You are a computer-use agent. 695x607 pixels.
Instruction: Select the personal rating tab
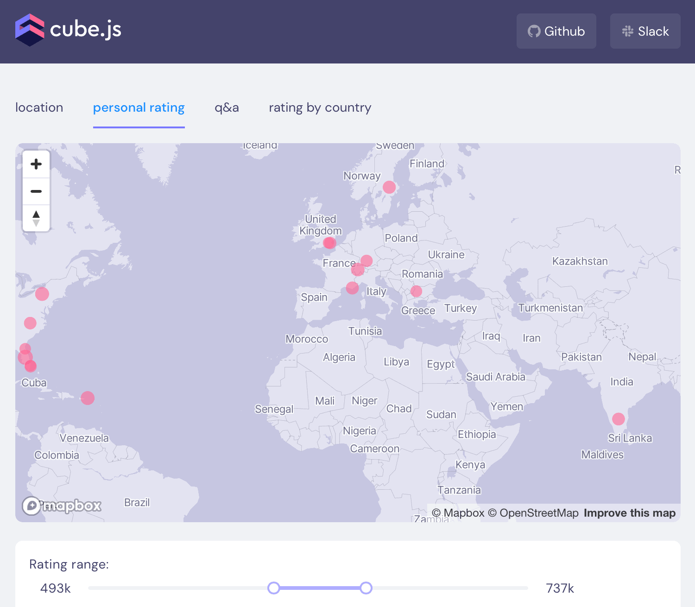coord(139,107)
